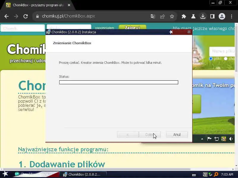Open the translate page icon
Image resolution: width=238 pixels, height=178 pixels.
[153, 16]
